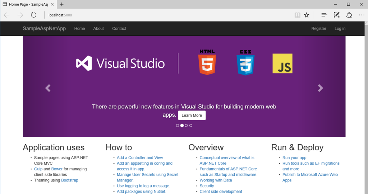Open the Hub lines icon
This screenshot has height=194, width=368.
[324, 15]
